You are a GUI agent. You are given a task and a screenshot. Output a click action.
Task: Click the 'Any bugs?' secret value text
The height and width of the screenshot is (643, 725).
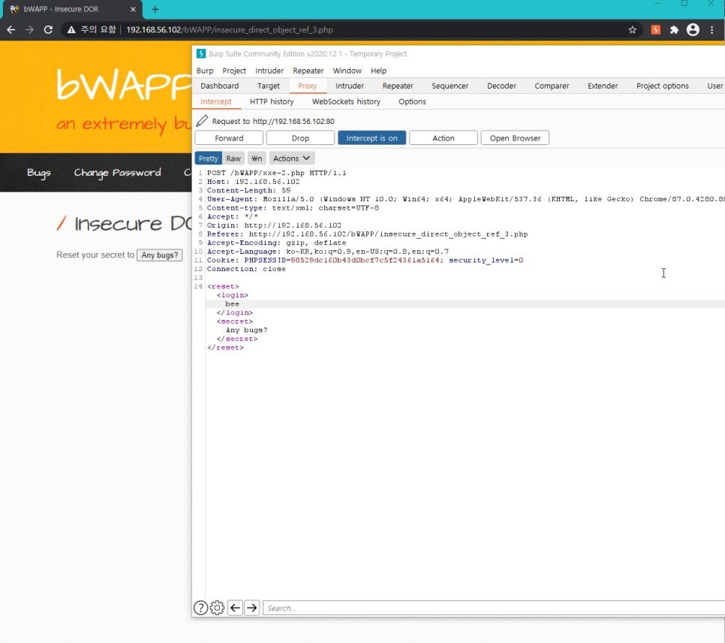click(x=246, y=330)
